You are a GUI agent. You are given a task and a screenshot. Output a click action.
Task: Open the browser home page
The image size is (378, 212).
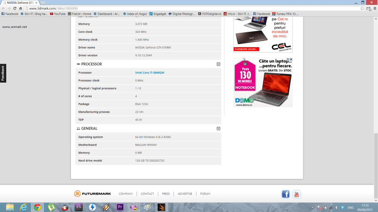click(20, 8)
